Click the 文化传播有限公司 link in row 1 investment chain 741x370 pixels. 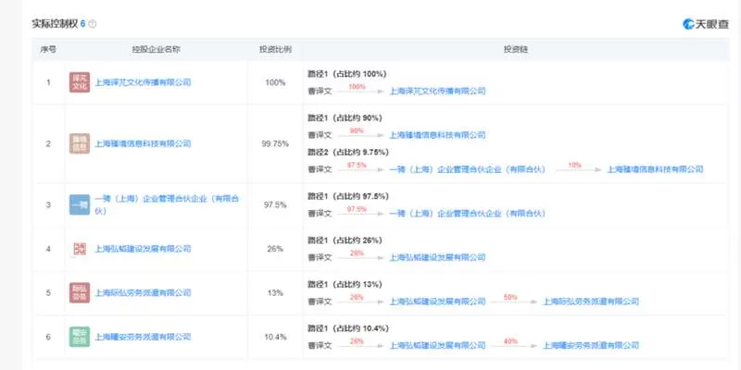[x=437, y=91]
